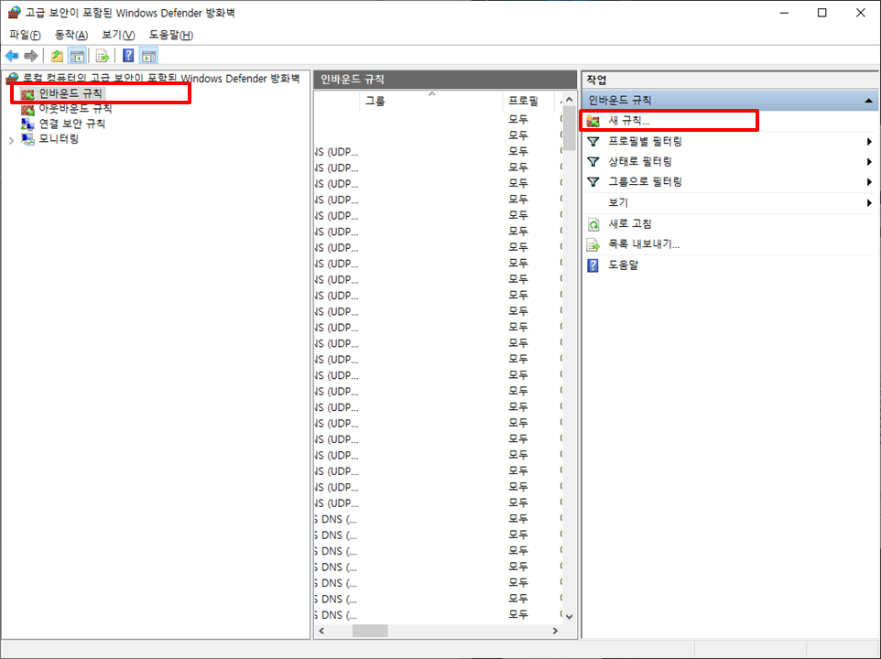This screenshot has height=659, width=881.
Task: Open the 도움말(H) menu
Action: click(171, 35)
